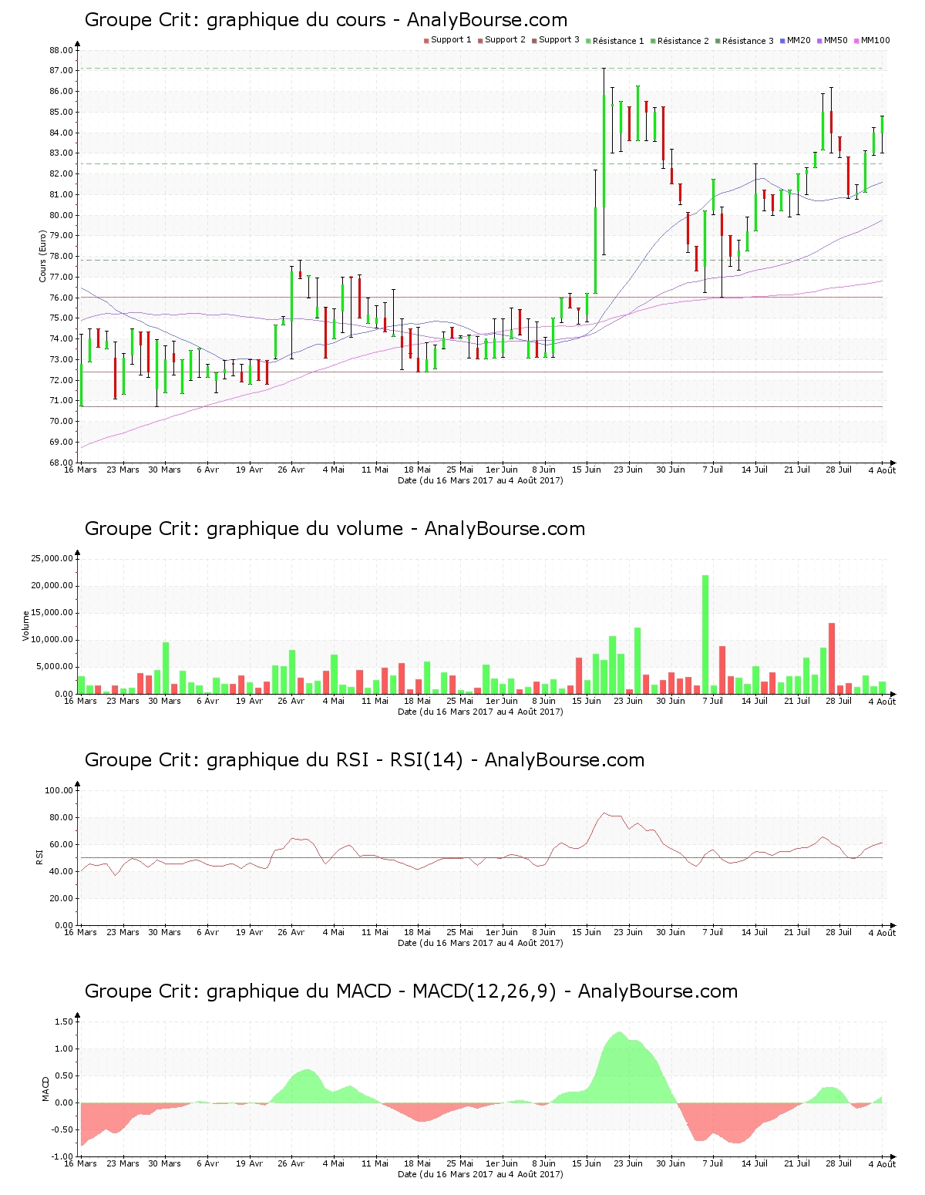Click the 'Cours (Euro)' axis label
925x1195 pixels.
click(43, 257)
